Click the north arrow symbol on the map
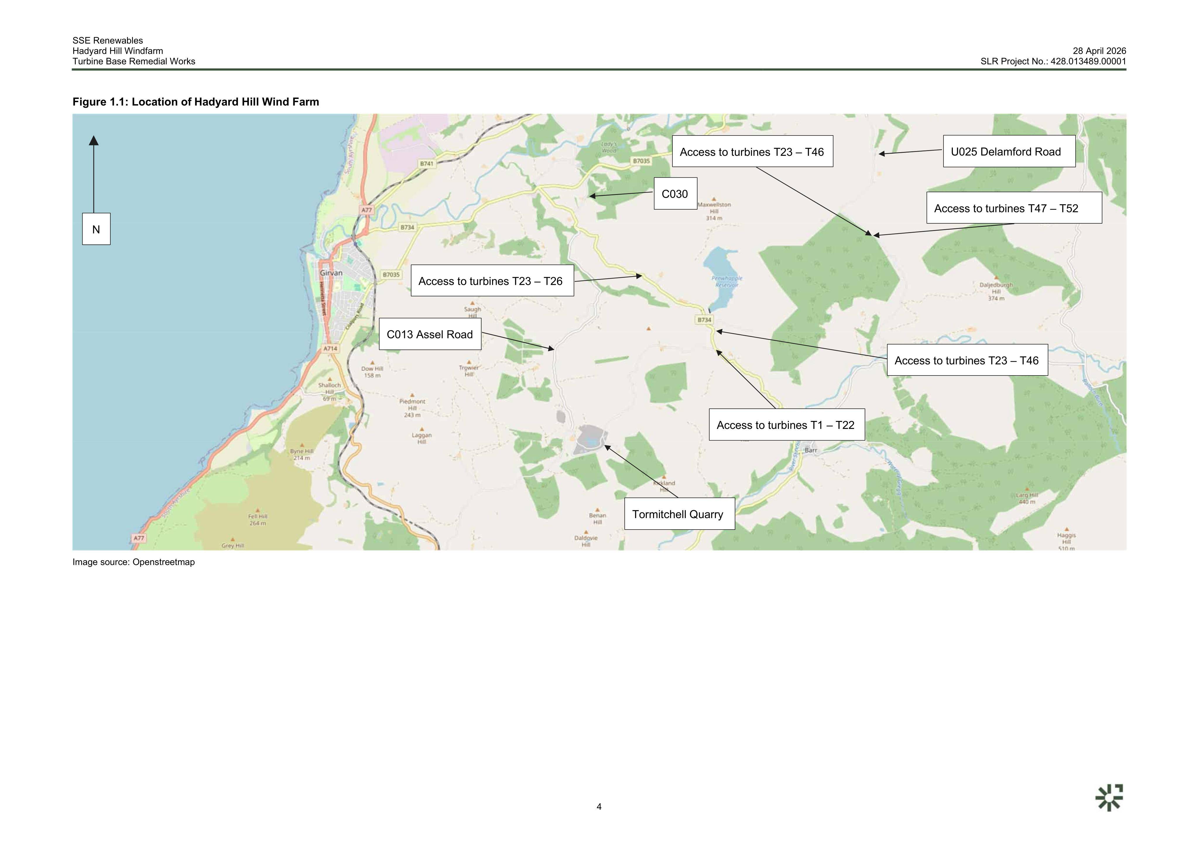 click(93, 173)
